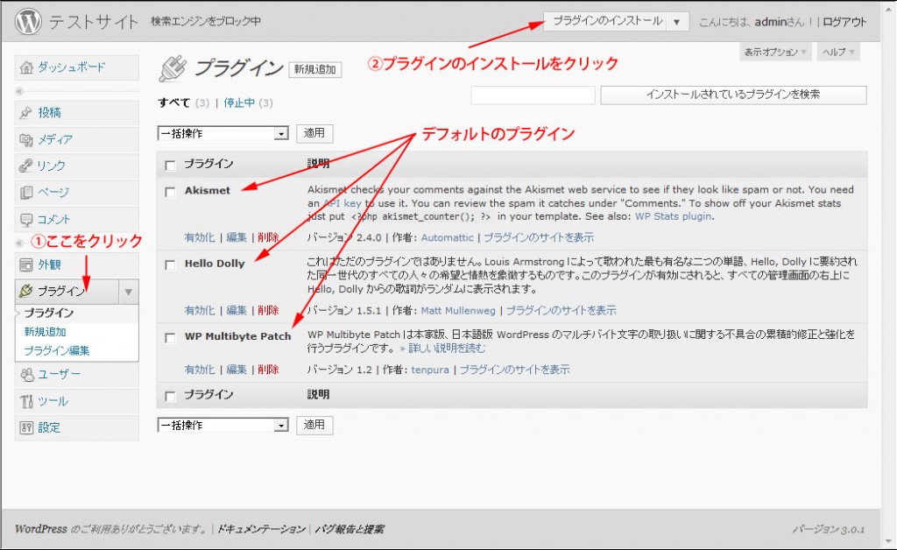Click the プラグイン plug icon in sidebar
897x550 pixels.
[x=26, y=291]
